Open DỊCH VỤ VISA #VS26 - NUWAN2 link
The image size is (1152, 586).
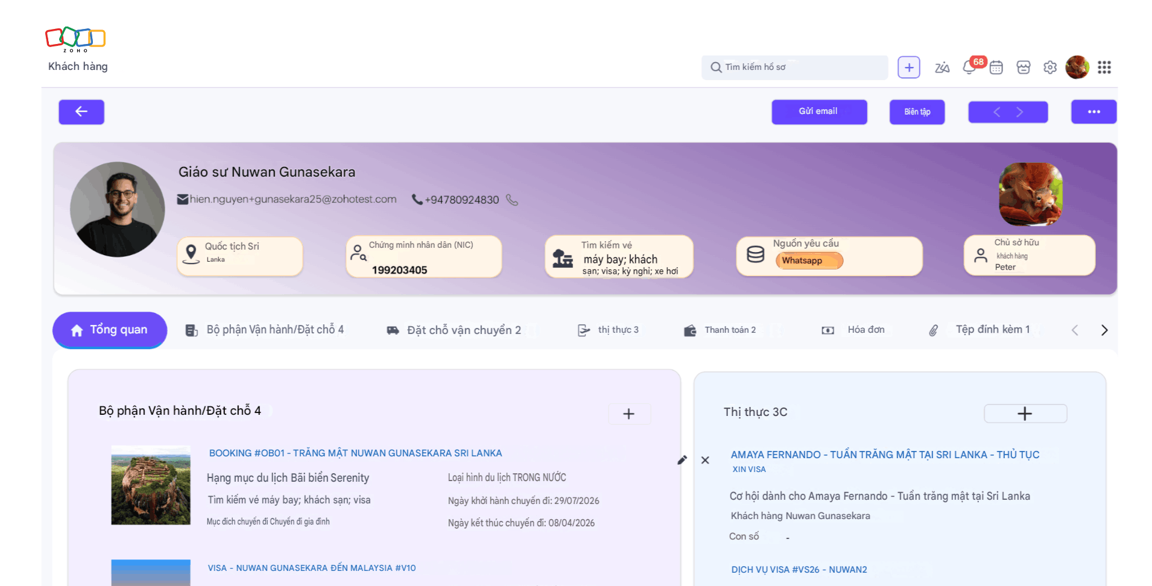pos(799,570)
